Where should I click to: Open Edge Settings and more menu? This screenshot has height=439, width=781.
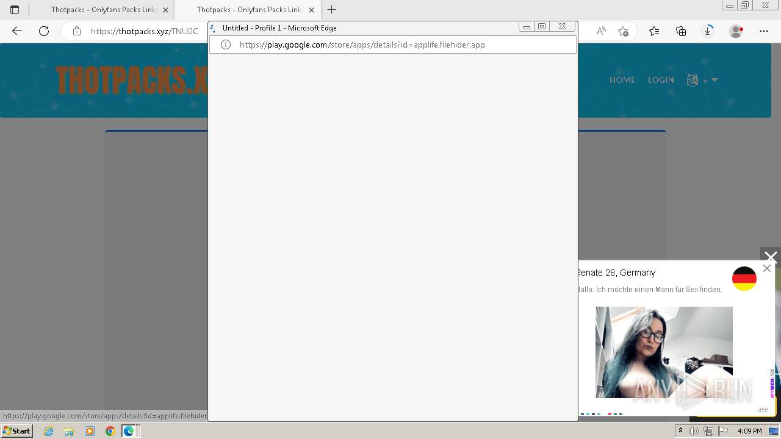[x=764, y=31]
